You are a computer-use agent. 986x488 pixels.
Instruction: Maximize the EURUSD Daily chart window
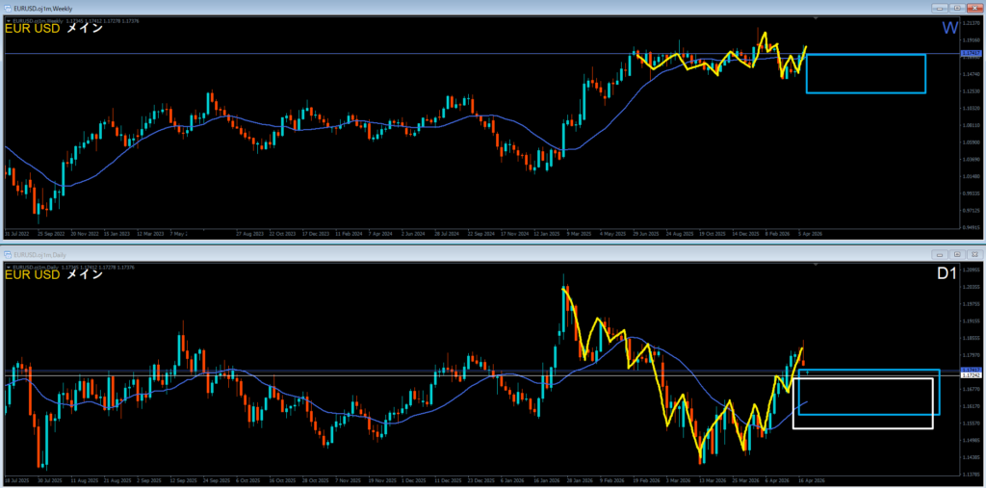pyautogui.click(x=957, y=253)
